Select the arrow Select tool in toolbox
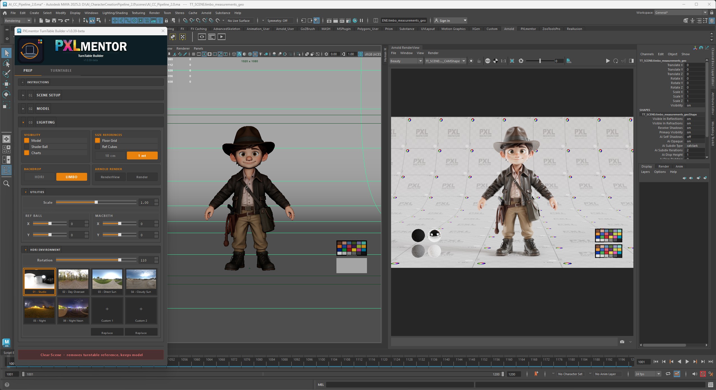716x390 pixels. (x=6, y=53)
